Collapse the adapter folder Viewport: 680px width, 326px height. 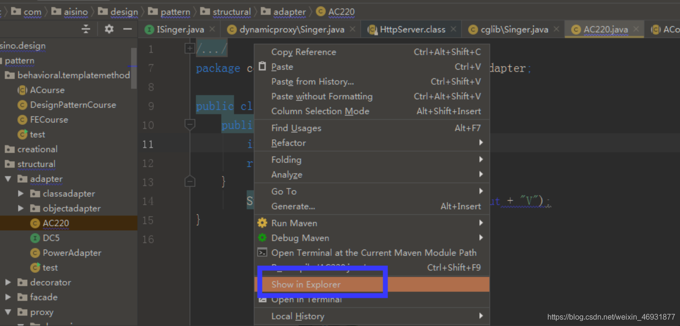click(8, 179)
